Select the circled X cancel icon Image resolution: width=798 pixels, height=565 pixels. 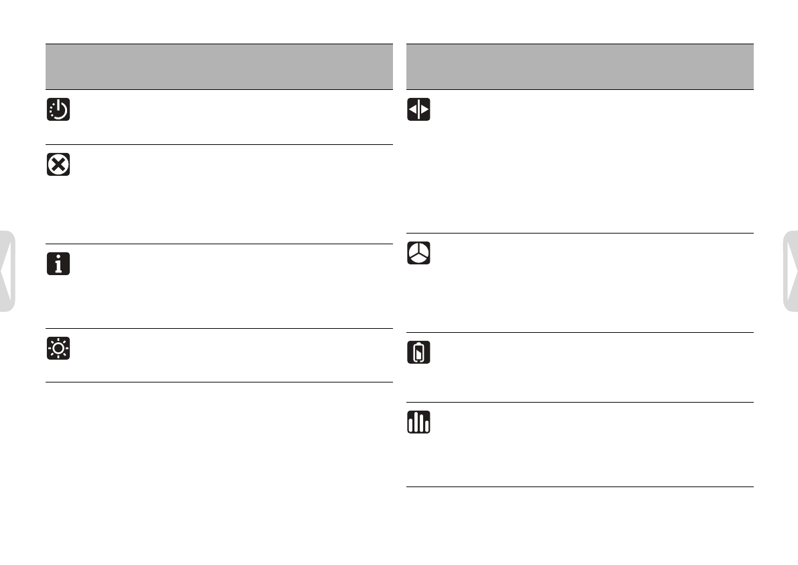click(x=58, y=164)
